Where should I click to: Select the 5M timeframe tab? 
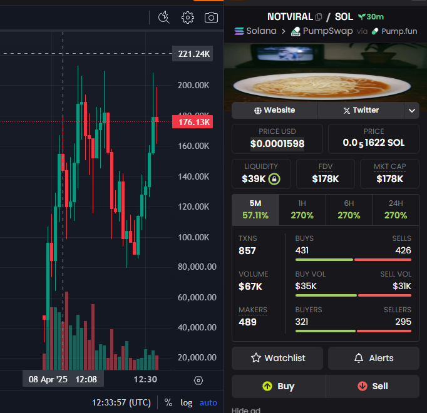[x=255, y=210]
